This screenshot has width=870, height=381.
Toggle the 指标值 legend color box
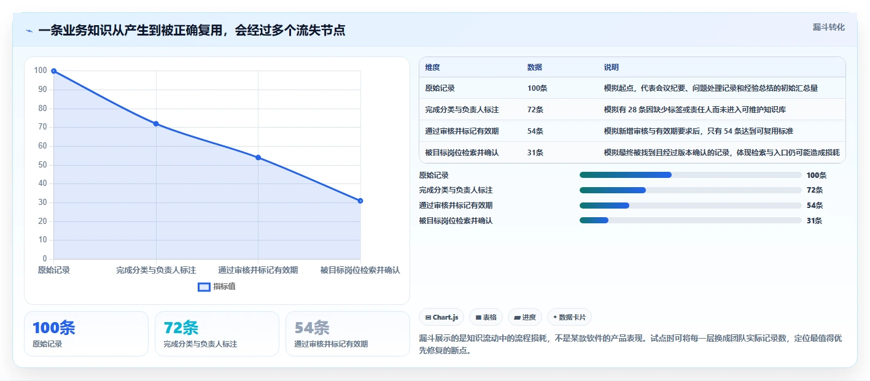pos(204,287)
